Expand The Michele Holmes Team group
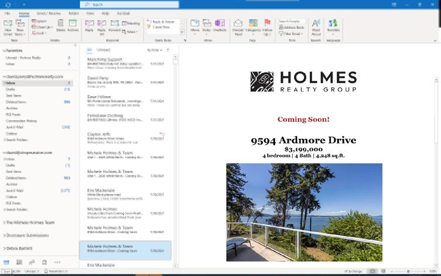Image resolution: width=441 pixels, height=276 pixels. [x=4, y=222]
